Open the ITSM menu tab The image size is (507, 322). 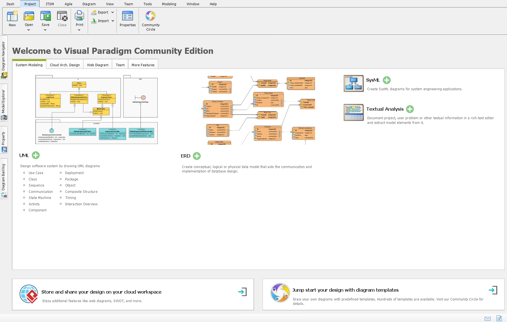pos(50,4)
